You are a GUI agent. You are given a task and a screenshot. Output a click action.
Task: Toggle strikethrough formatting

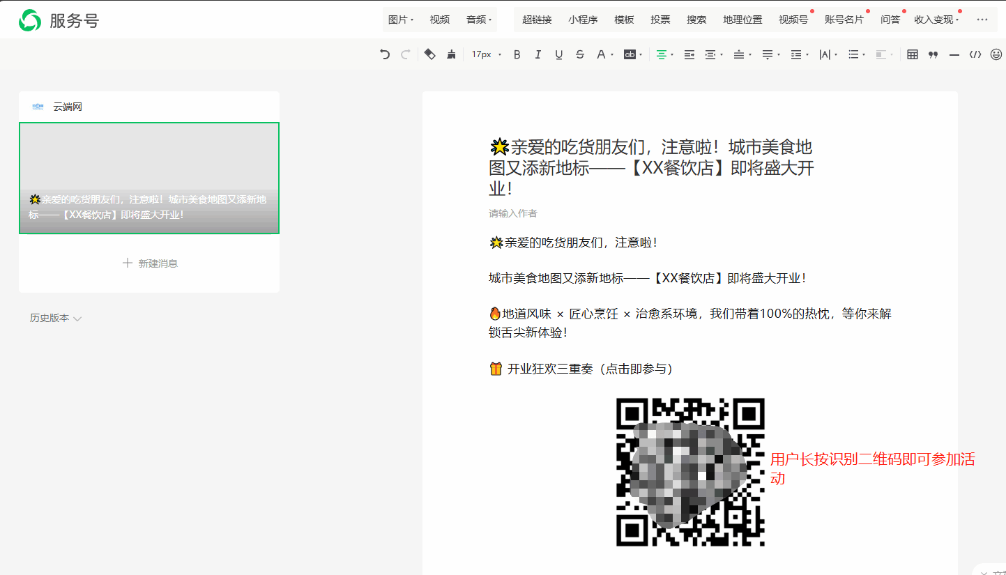pyautogui.click(x=580, y=54)
